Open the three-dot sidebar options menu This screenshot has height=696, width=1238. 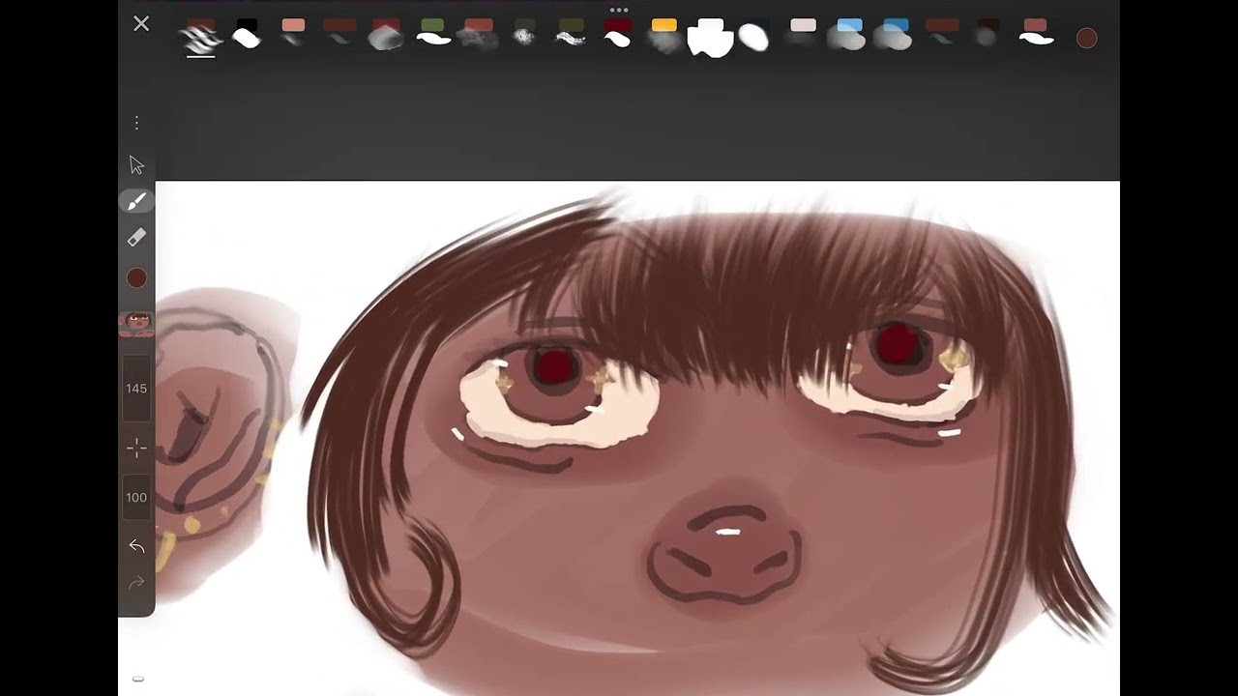[x=136, y=123]
